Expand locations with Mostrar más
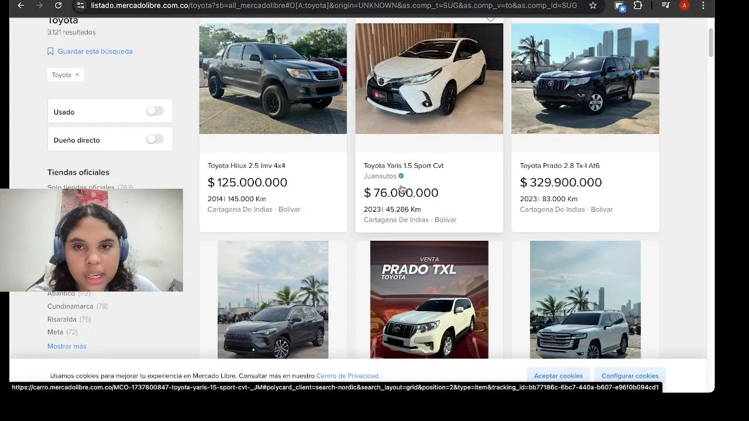Image resolution: width=749 pixels, height=421 pixels. pyautogui.click(x=67, y=346)
